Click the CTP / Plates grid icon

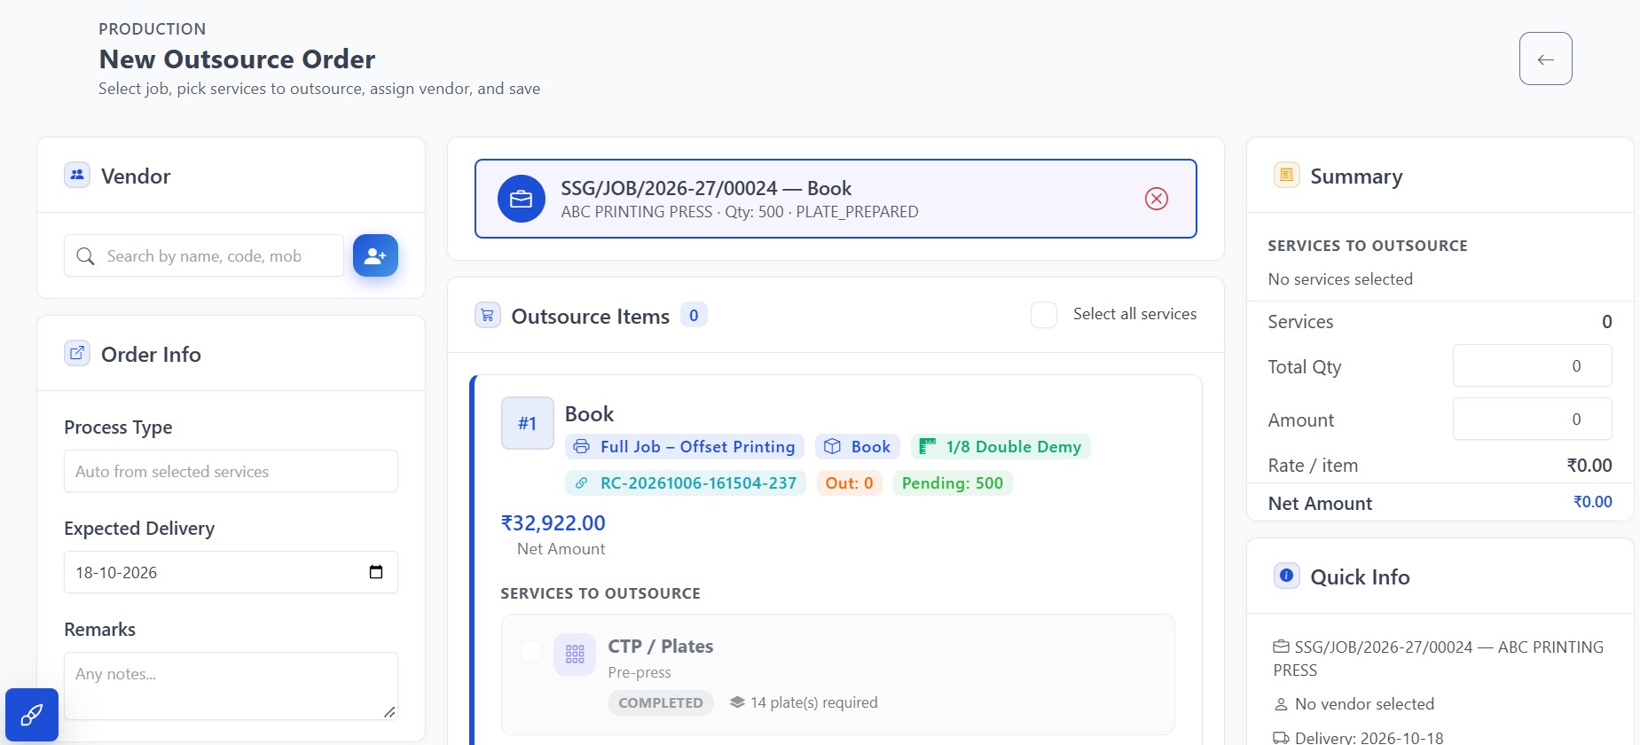pyautogui.click(x=575, y=655)
